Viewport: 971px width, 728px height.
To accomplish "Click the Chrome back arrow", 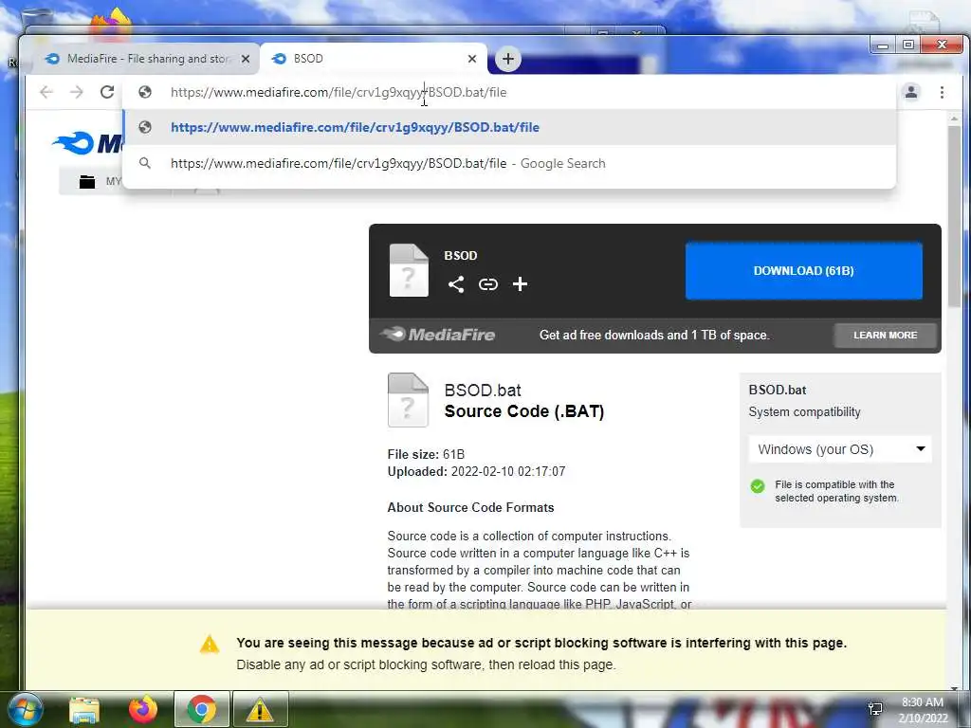I will click(46, 92).
